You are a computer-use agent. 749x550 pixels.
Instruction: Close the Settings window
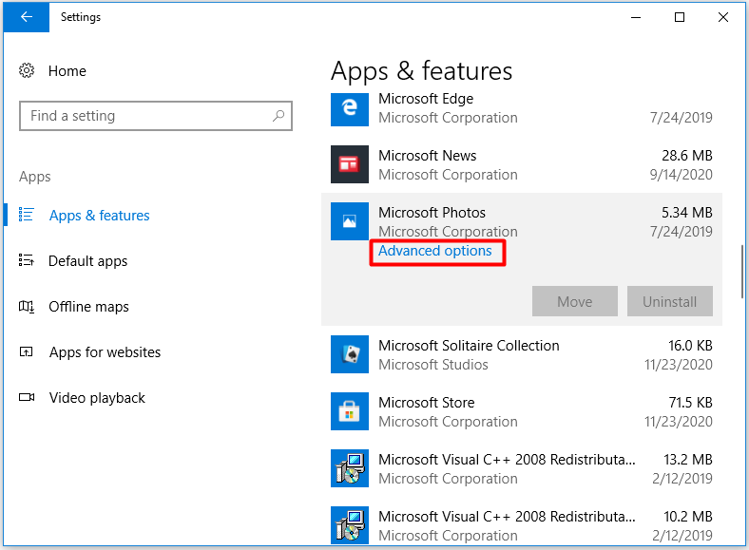coord(723,17)
